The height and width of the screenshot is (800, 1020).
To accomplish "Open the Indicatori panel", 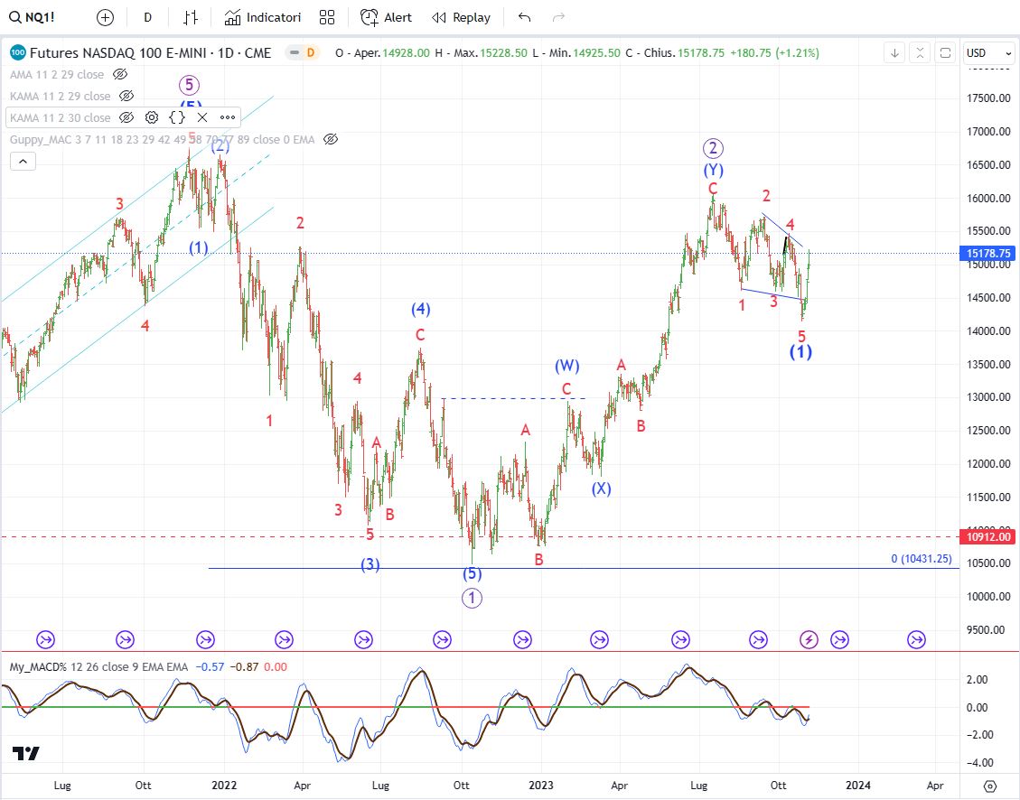I will 263,17.
